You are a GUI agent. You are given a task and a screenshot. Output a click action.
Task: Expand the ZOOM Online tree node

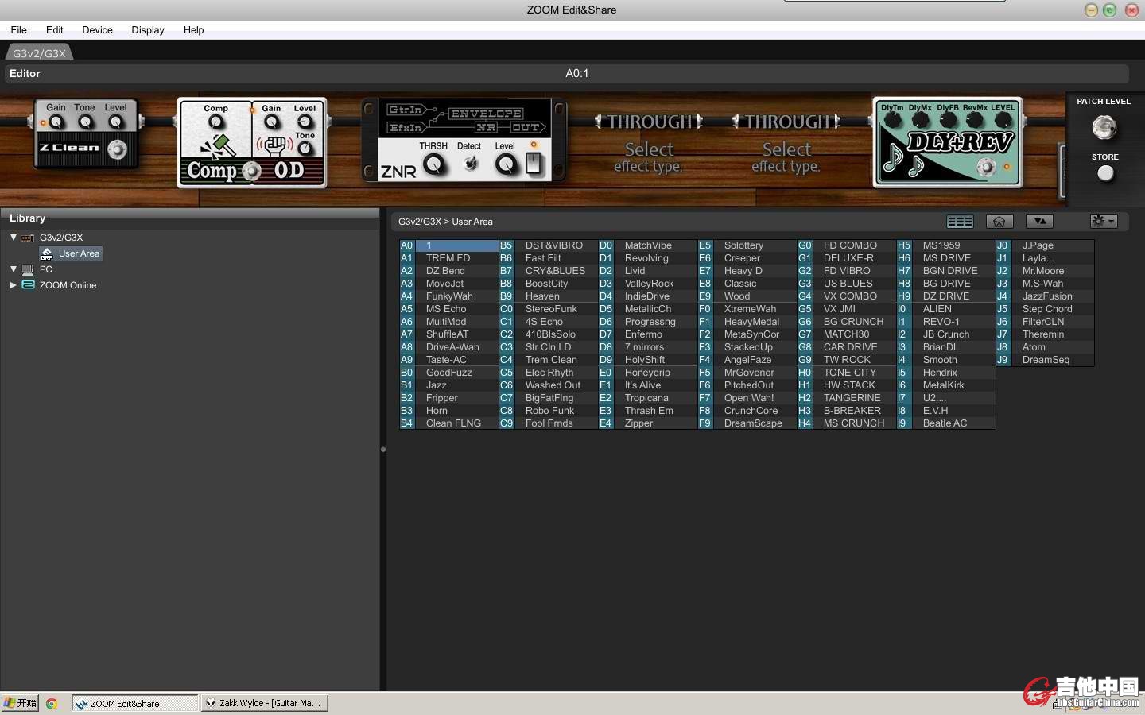14,284
